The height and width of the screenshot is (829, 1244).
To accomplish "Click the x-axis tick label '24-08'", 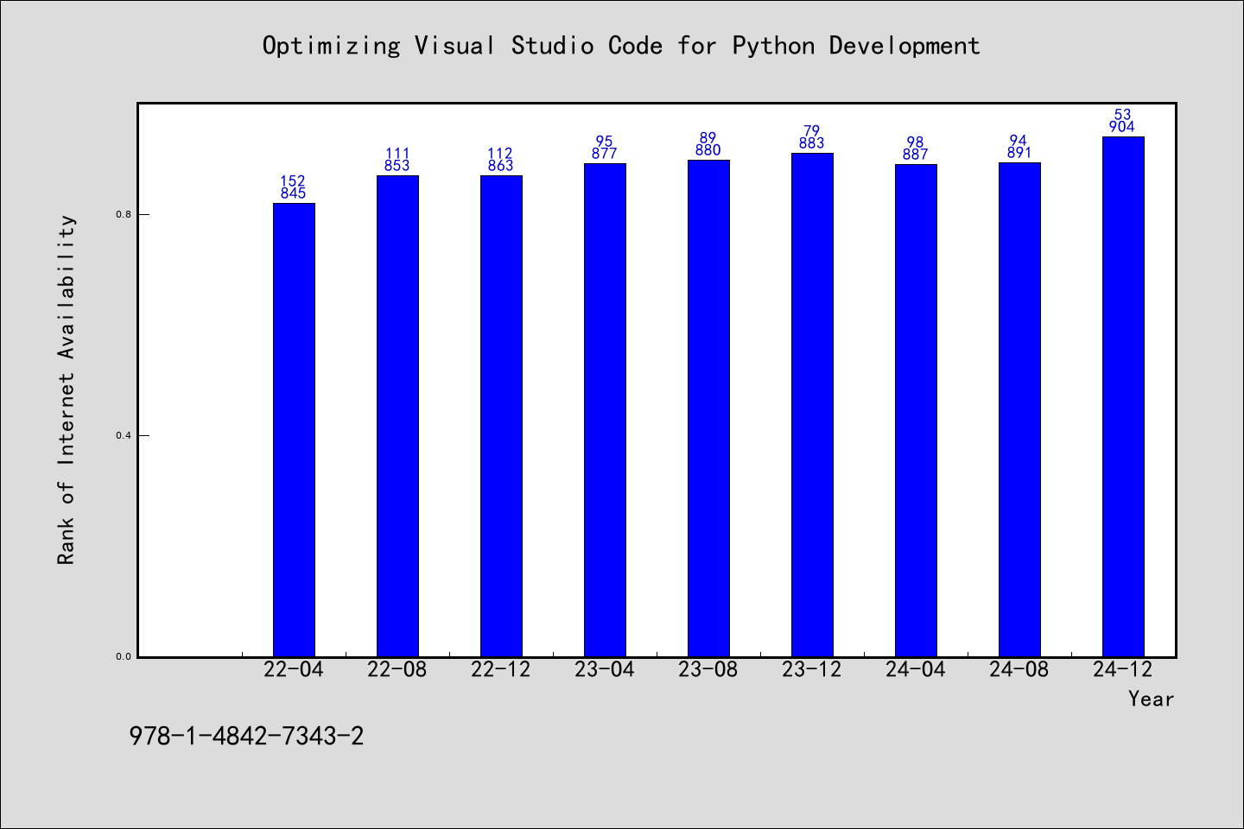I will [1019, 670].
